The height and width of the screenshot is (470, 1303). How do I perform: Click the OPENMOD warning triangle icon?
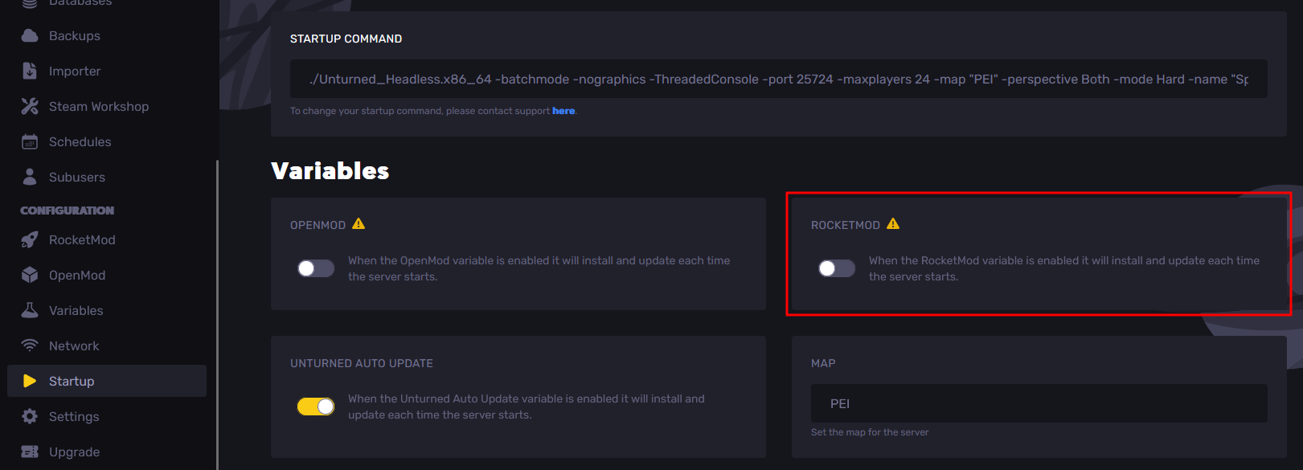pos(359,224)
